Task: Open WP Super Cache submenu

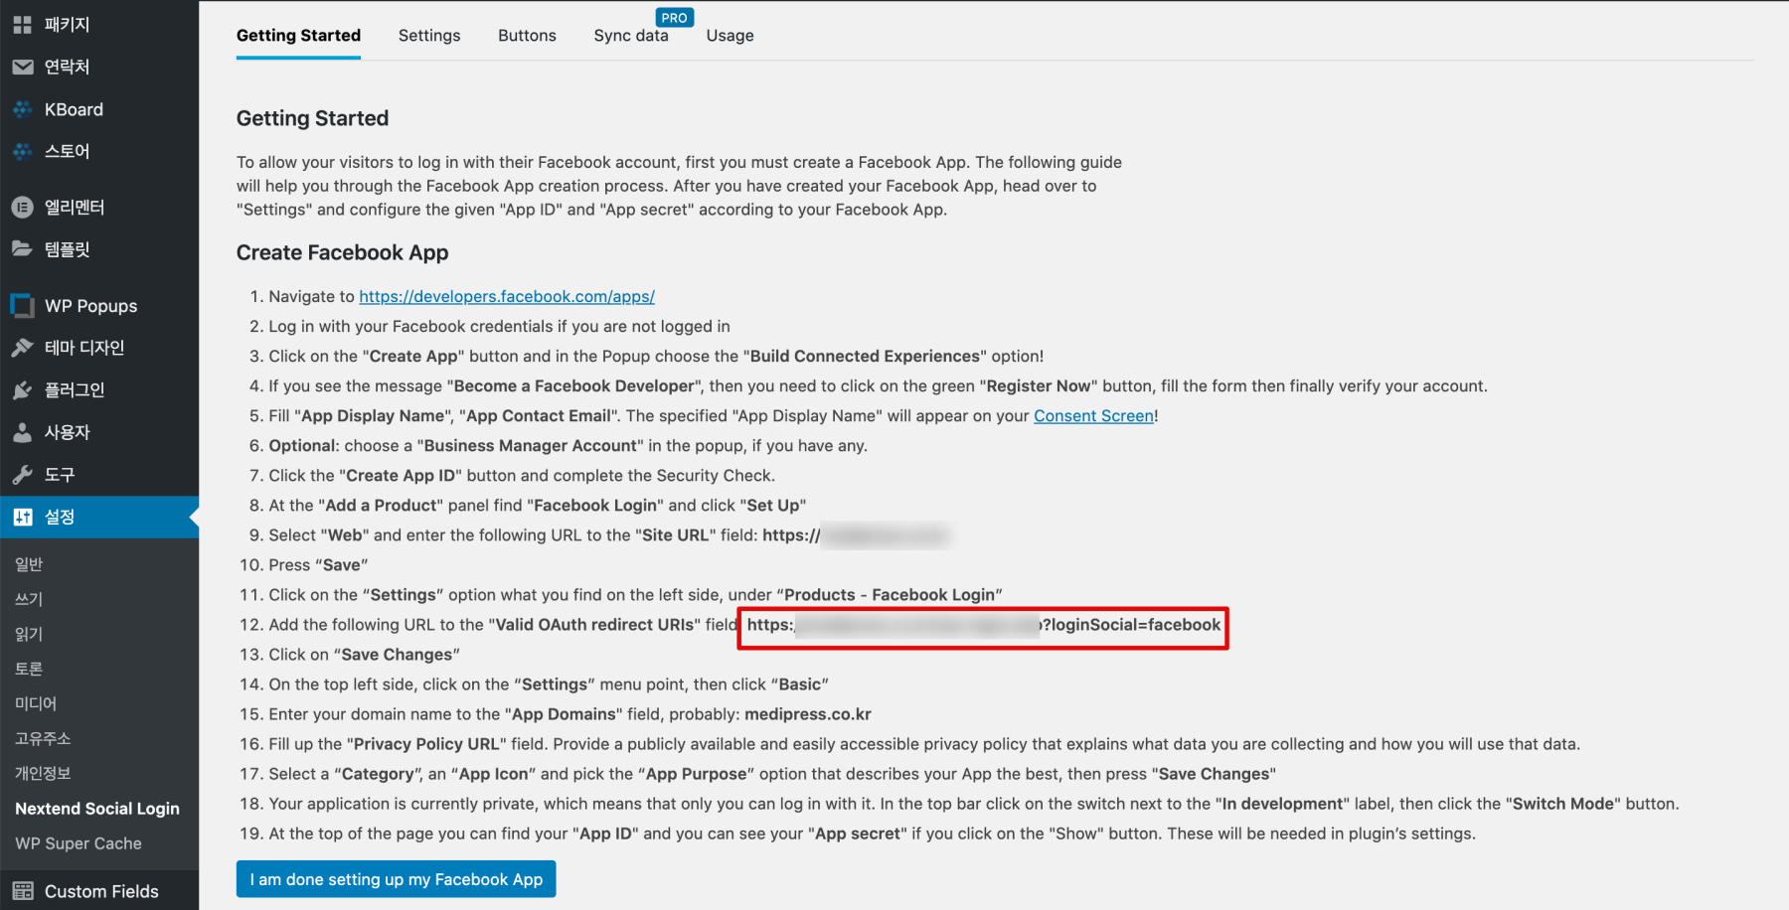Action: pyautogui.click(x=79, y=843)
